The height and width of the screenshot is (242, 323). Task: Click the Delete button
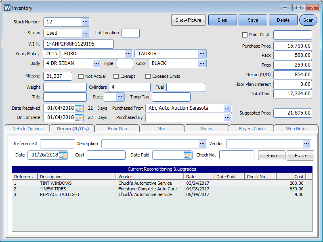click(x=283, y=20)
